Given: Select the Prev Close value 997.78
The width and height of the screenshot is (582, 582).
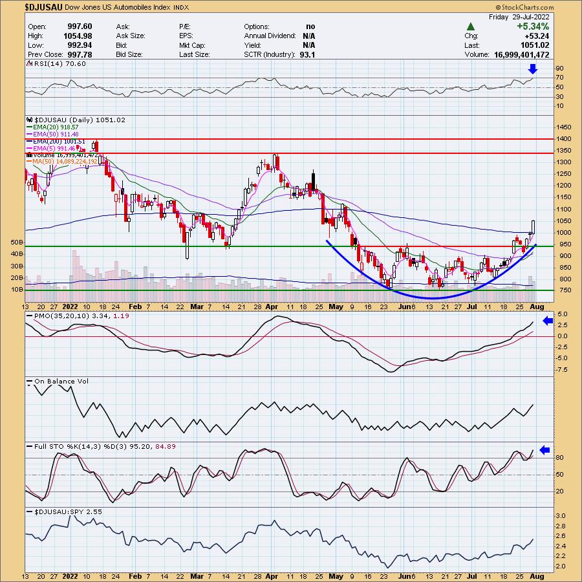Looking at the screenshot, I should 80,54.
